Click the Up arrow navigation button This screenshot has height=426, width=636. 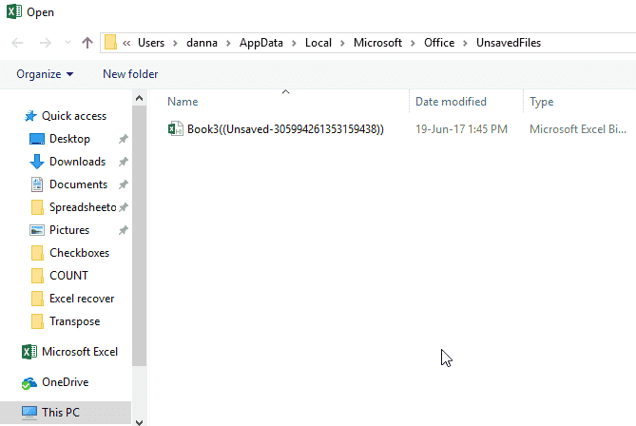click(x=87, y=43)
